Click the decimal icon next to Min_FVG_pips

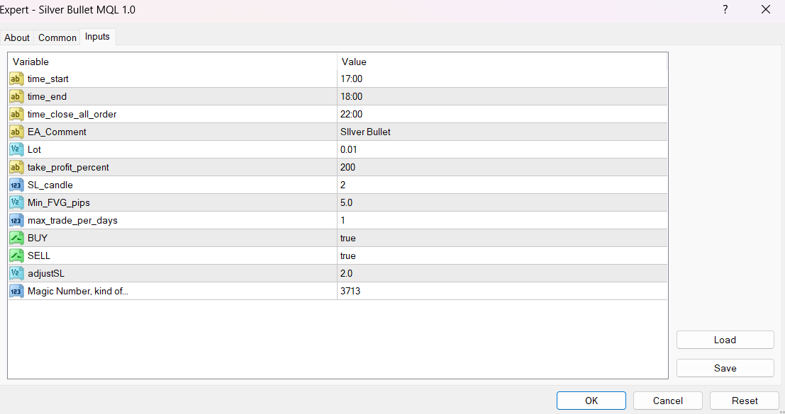tap(16, 202)
